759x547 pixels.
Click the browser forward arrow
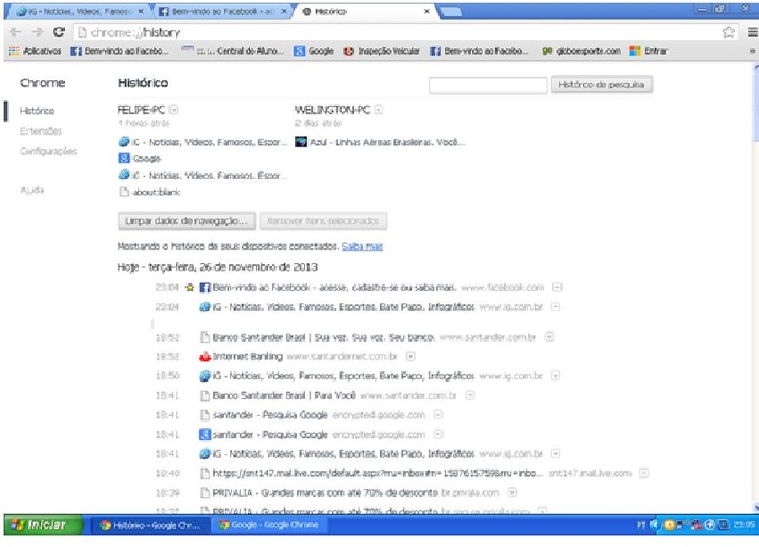(x=37, y=32)
